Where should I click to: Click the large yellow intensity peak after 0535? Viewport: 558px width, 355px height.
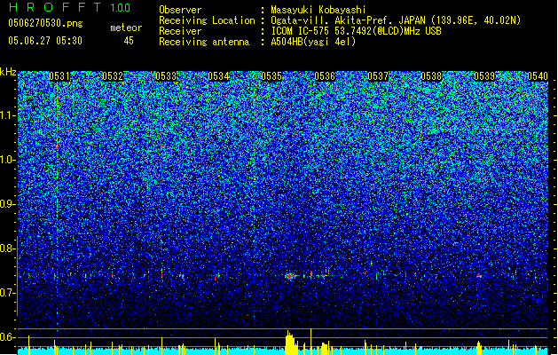[x=292, y=343]
